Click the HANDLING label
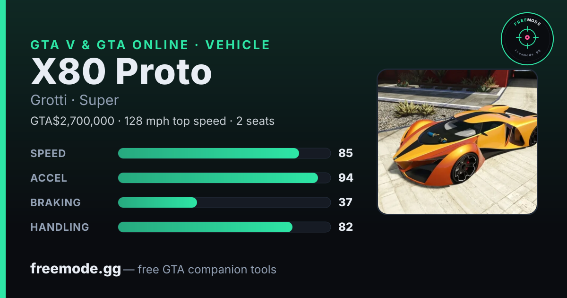567x298 pixels. pos(60,227)
